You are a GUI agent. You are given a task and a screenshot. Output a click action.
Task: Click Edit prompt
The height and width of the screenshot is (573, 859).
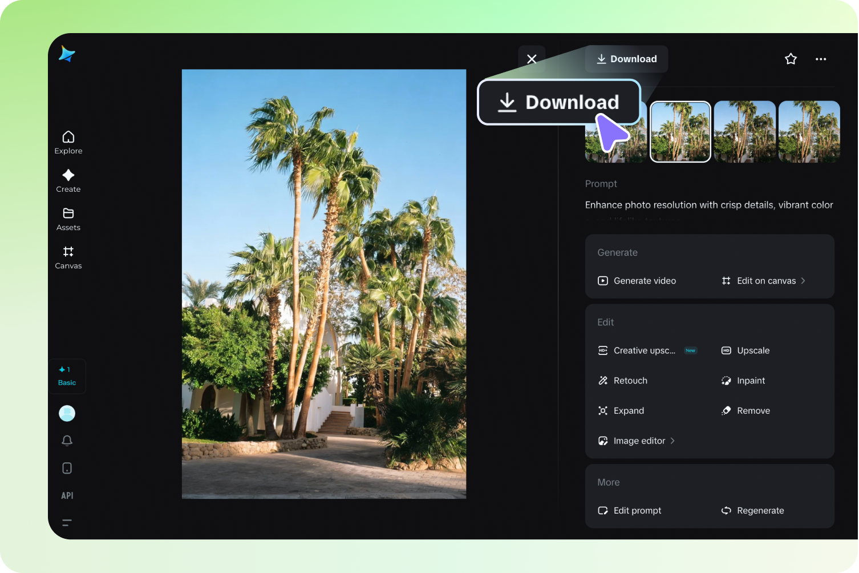pyautogui.click(x=629, y=511)
